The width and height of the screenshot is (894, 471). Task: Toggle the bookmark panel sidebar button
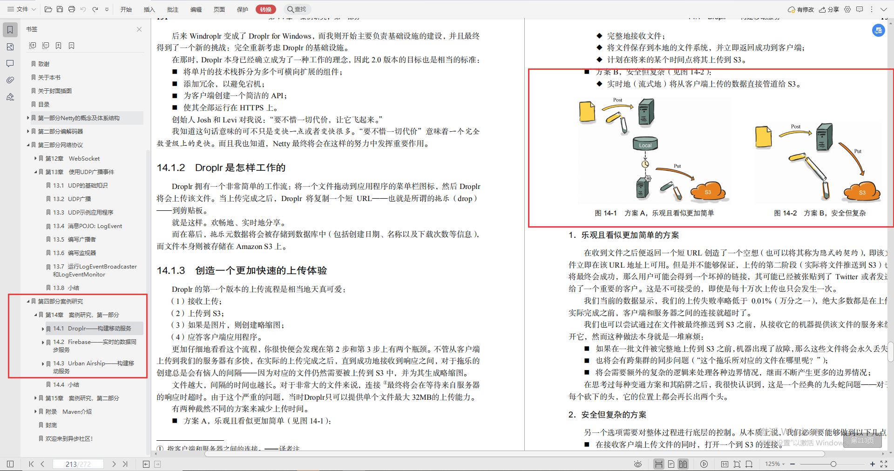10,30
